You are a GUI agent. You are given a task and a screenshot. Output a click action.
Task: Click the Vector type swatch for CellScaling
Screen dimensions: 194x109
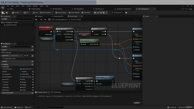pyautogui.click(x=21, y=88)
